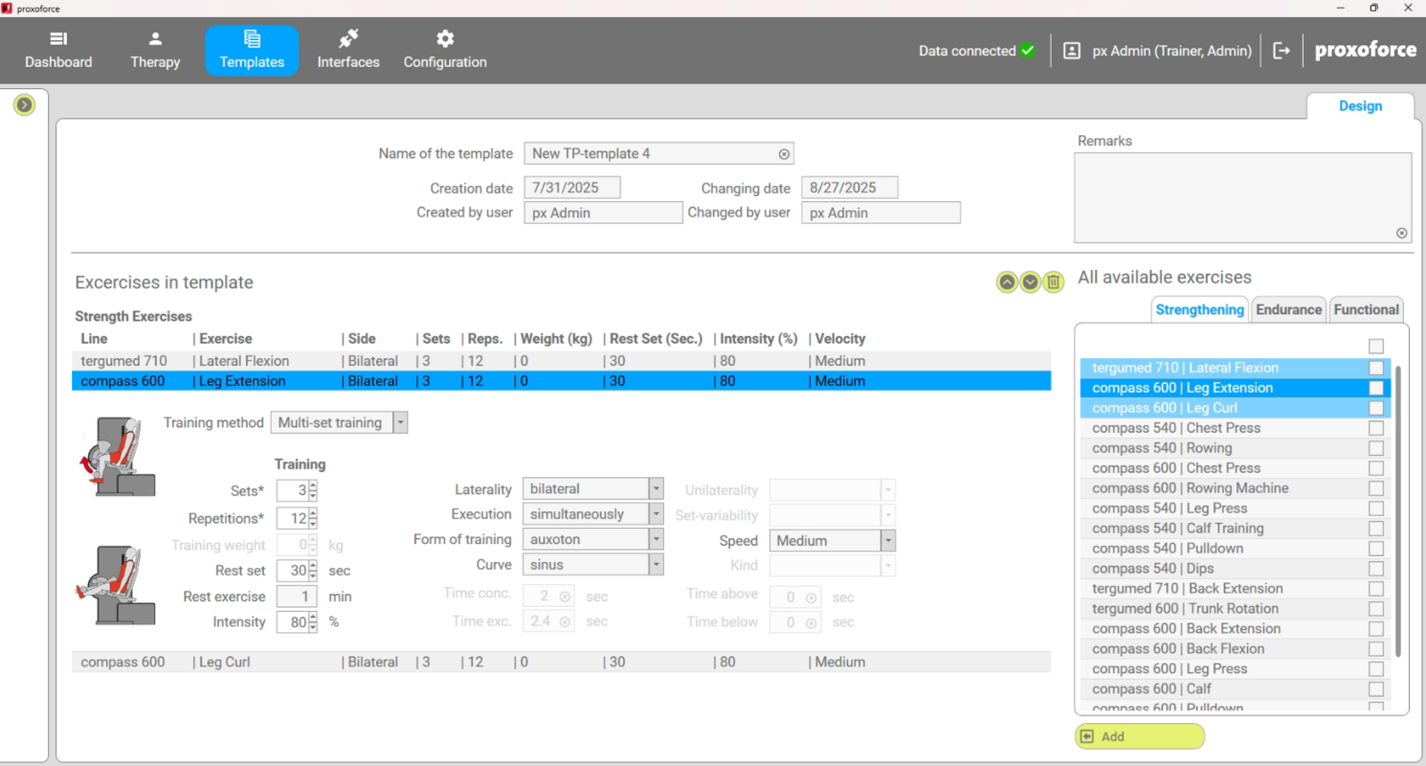
Task: Check the compass 540 Chest Press checkbox
Action: tap(1376, 428)
